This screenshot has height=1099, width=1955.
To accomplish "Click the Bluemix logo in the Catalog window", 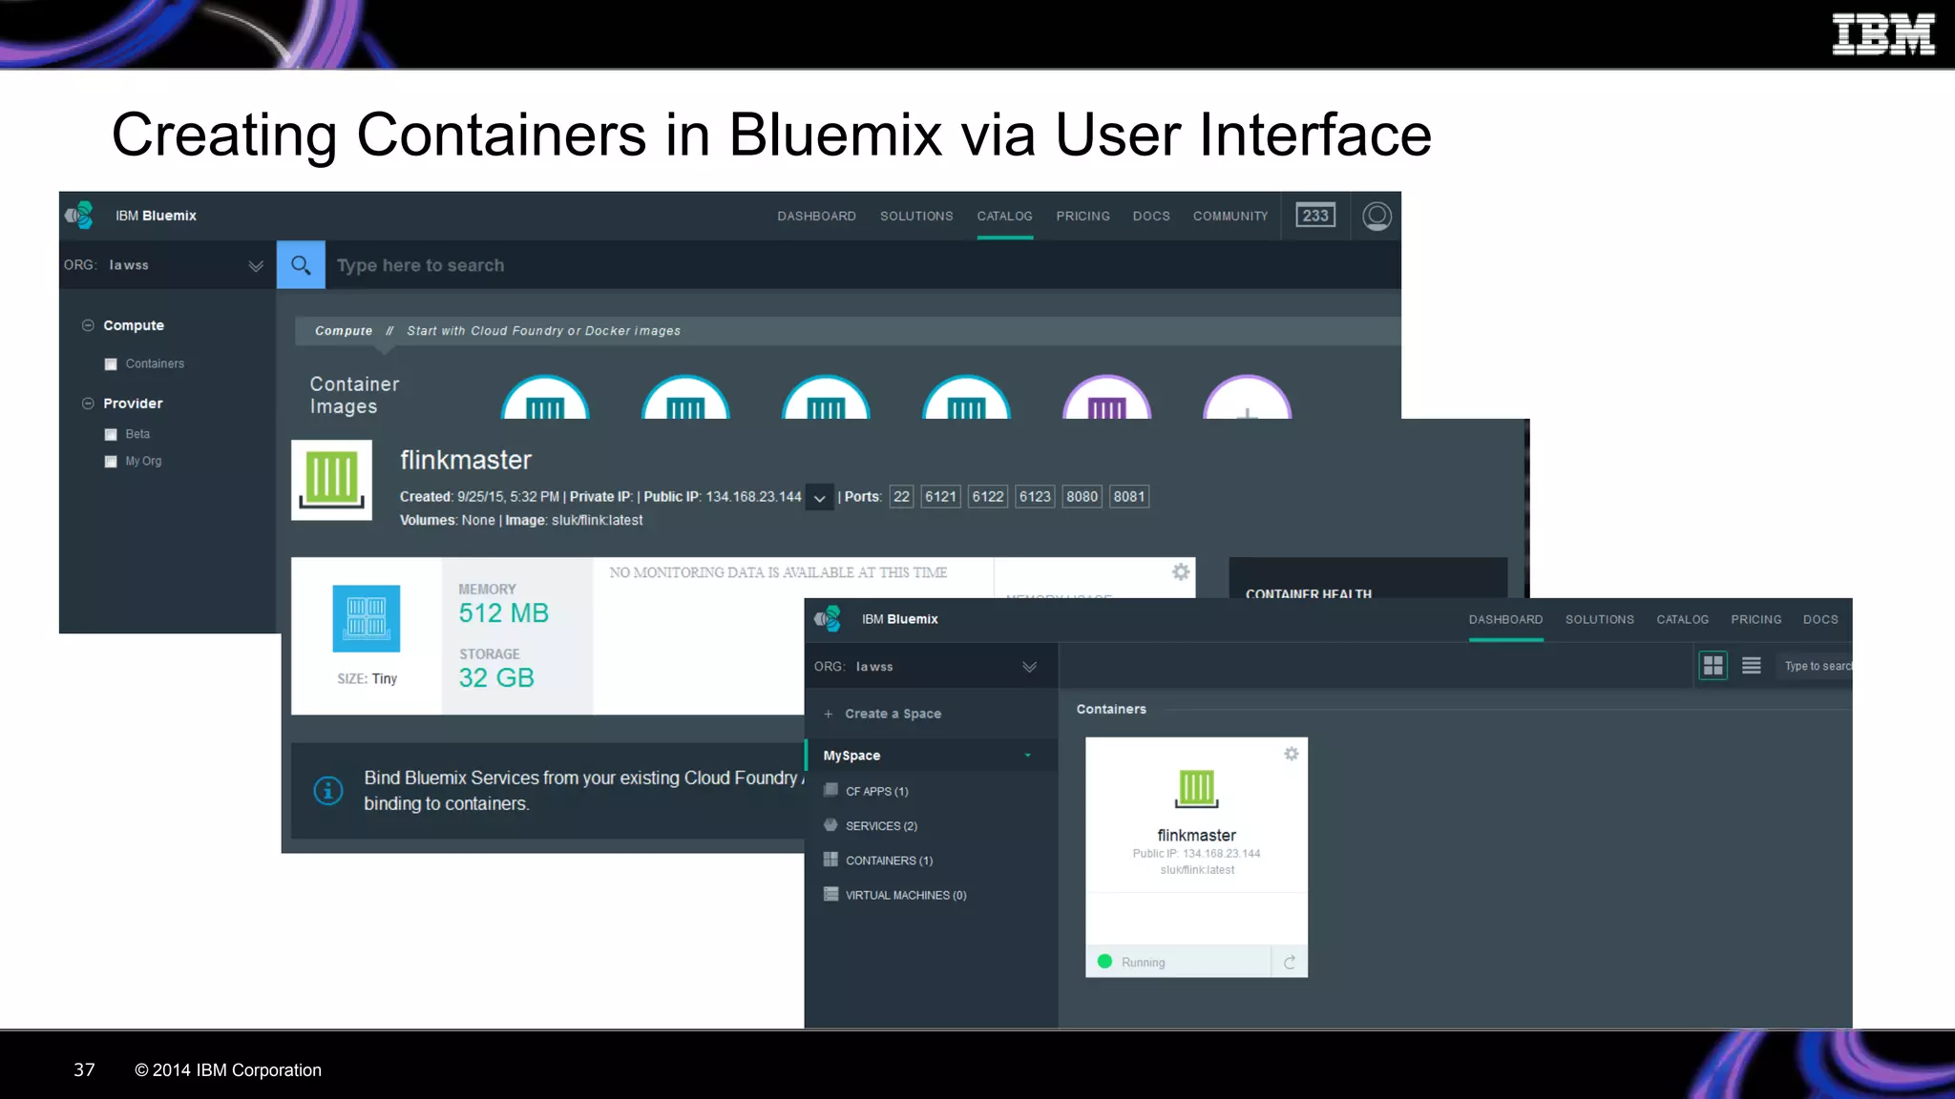I will (x=80, y=216).
